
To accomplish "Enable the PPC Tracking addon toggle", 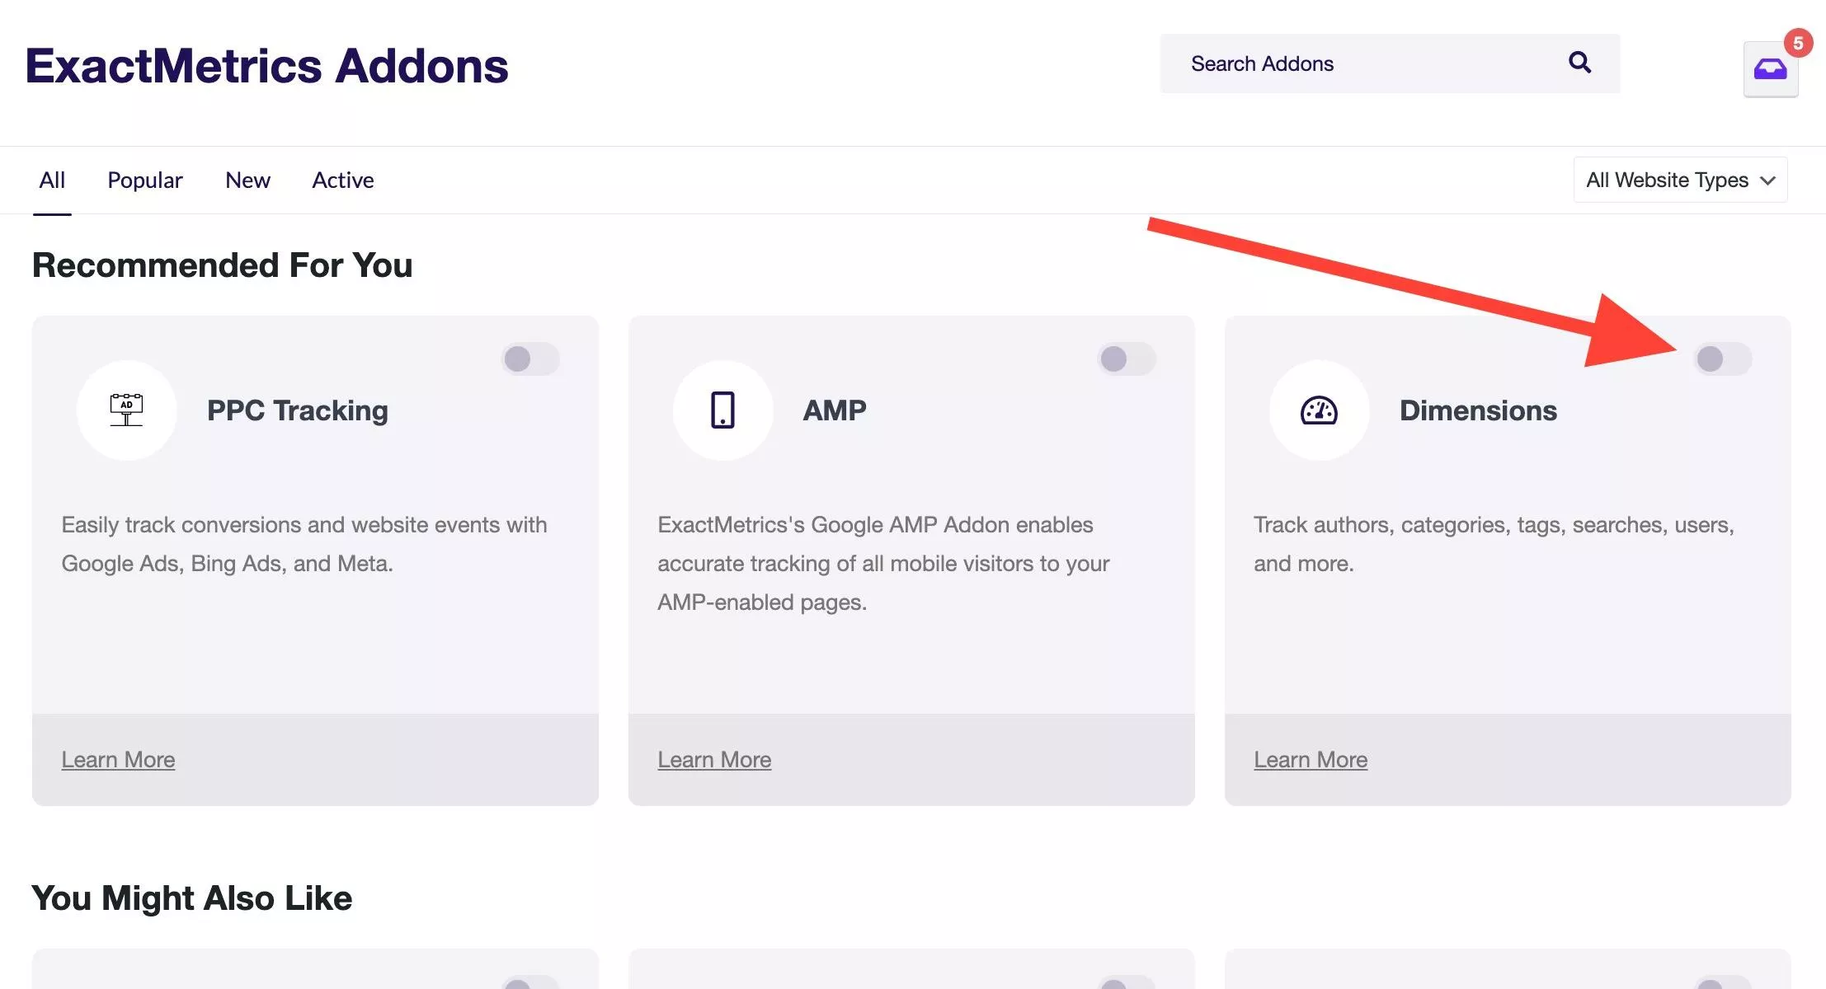I will (530, 359).
